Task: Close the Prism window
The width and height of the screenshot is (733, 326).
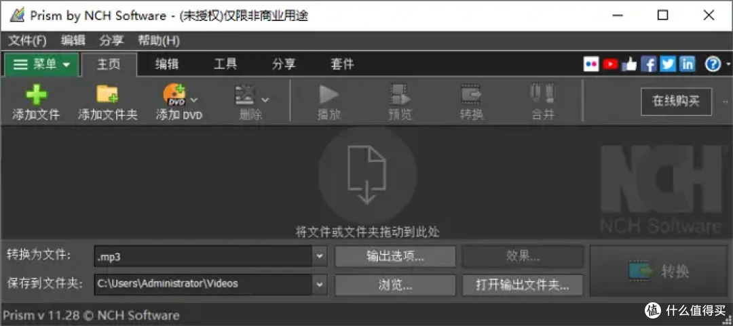Action: (x=709, y=16)
